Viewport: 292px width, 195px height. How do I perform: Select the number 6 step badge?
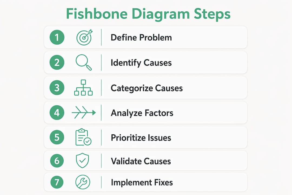[57, 161]
